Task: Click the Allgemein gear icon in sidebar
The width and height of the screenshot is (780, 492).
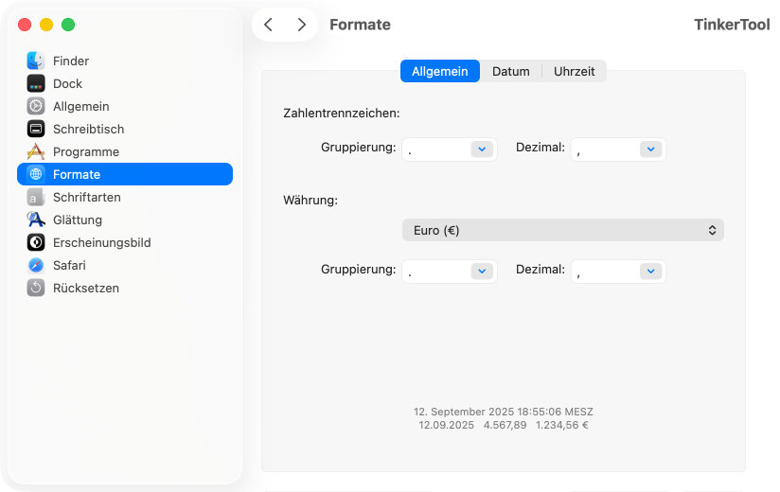Action: pos(36,106)
